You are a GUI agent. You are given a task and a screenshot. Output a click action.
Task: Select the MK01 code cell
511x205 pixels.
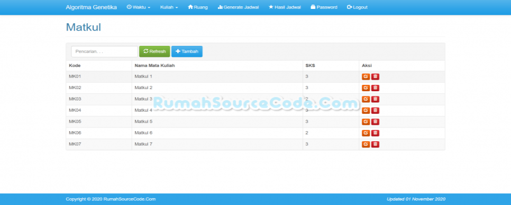(x=99, y=76)
